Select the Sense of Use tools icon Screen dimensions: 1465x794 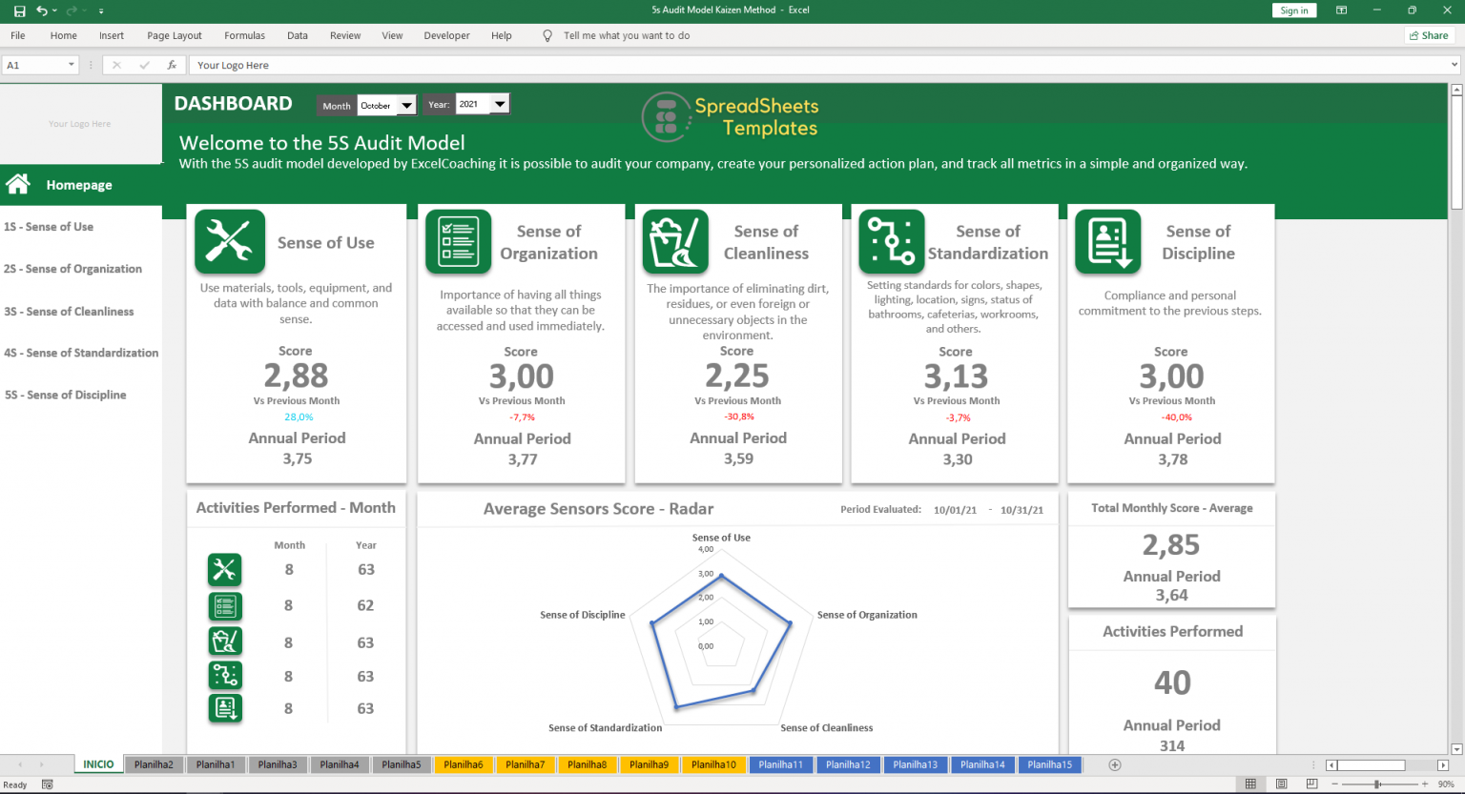(x=229, y=241)
